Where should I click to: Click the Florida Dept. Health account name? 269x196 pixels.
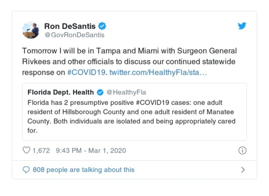click(61, 92)
